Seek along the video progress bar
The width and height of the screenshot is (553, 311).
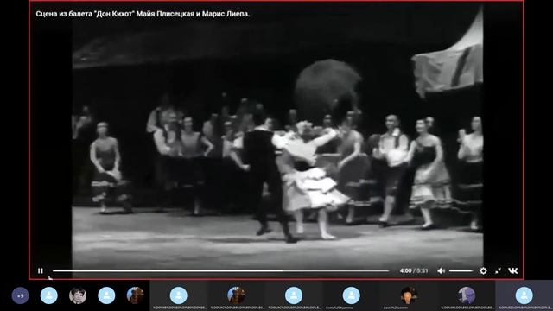(221, 270)
